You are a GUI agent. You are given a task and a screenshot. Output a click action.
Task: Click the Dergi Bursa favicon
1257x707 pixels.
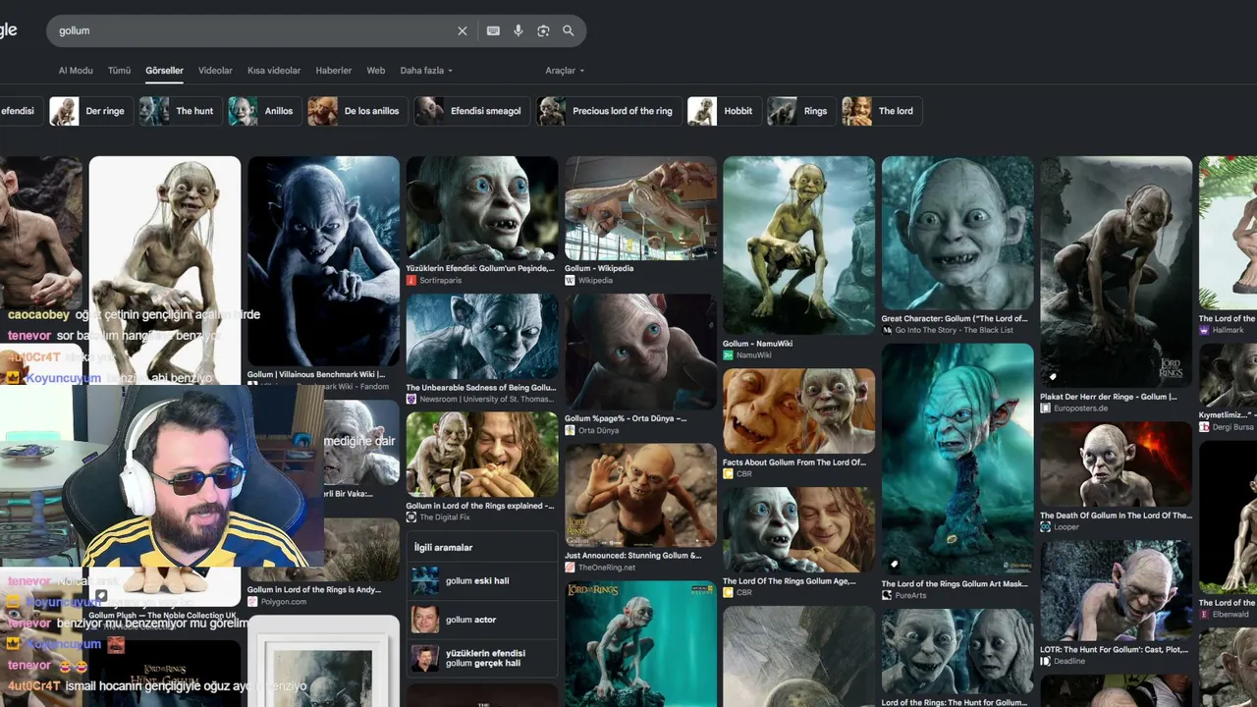tap(1204, 427)
